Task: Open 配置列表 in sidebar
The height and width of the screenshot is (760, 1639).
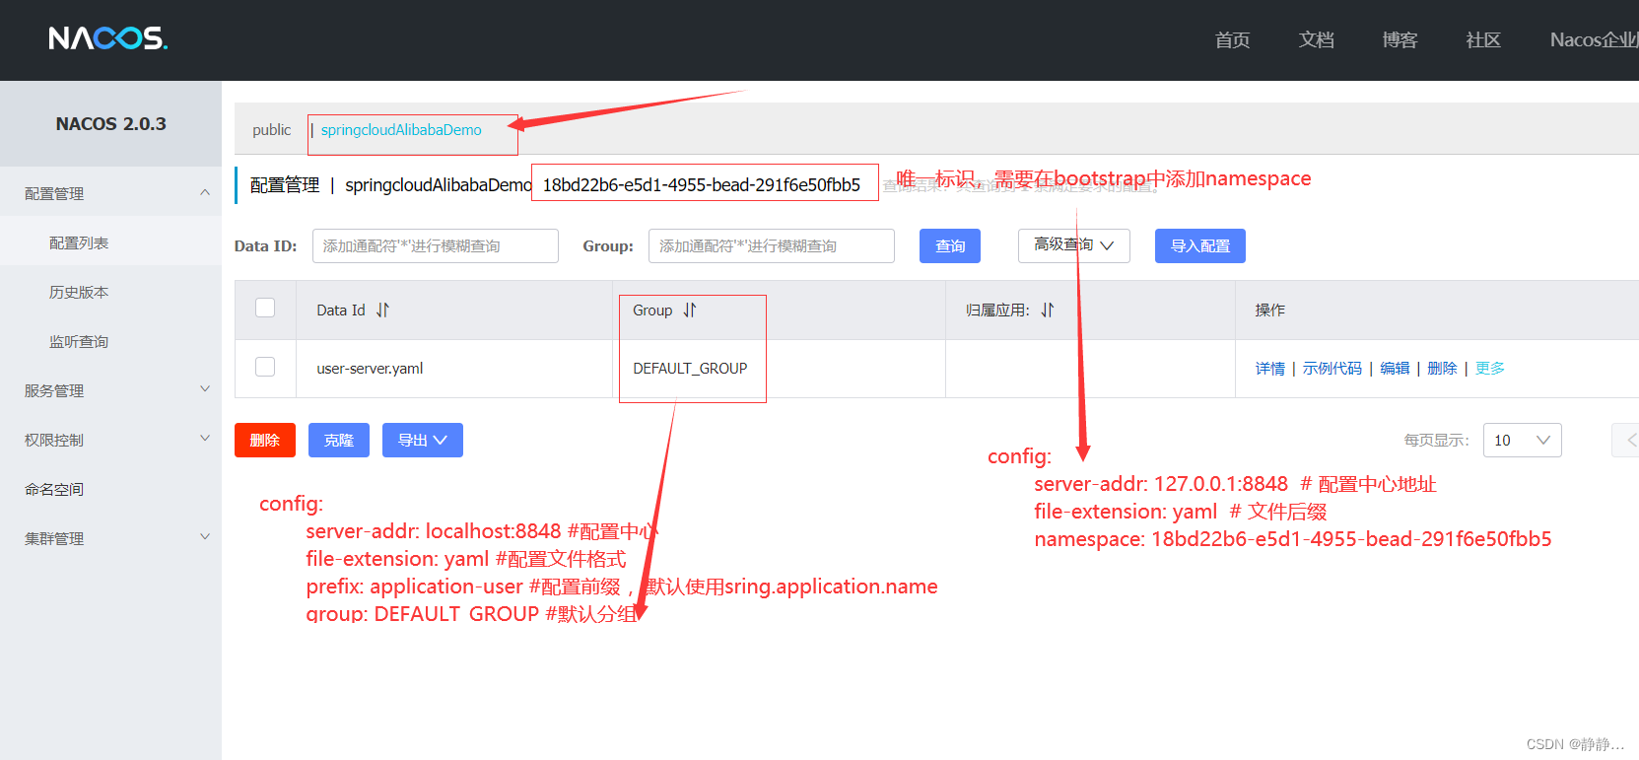Action: click(79, 242)
